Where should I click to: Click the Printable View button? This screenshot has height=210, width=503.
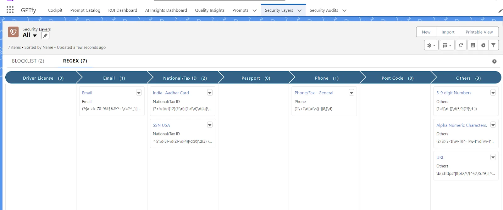(479, 32)
